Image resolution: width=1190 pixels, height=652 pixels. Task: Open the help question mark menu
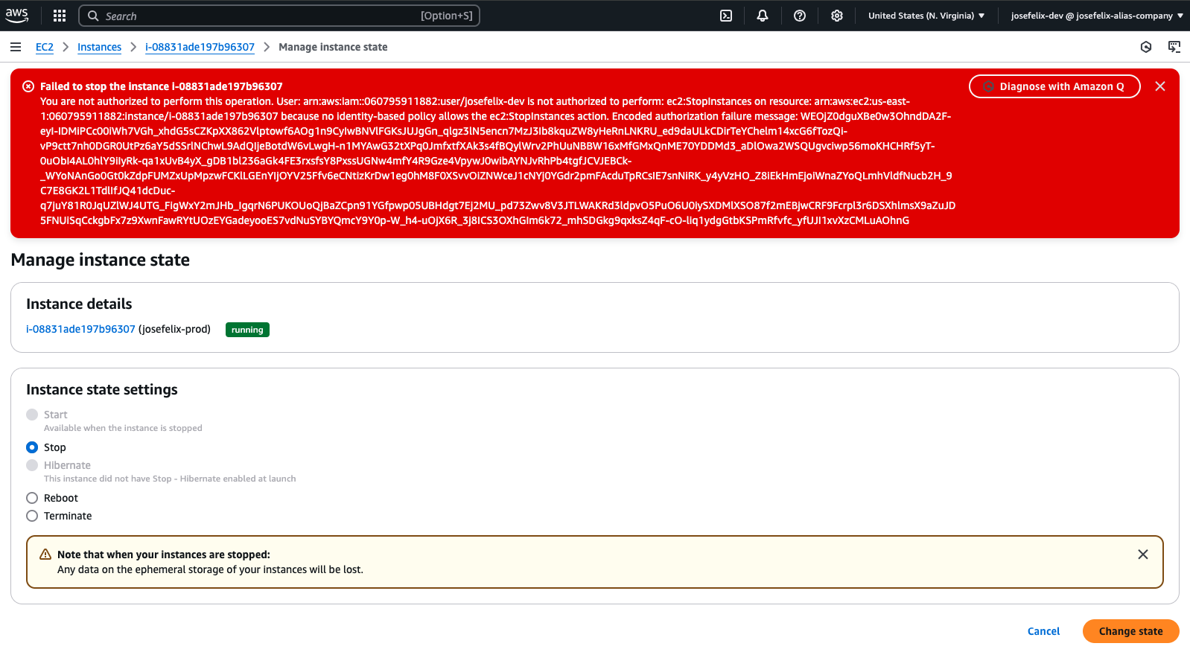tap(800, 16)
